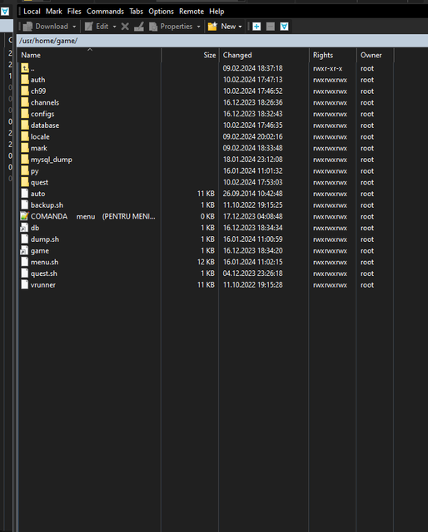Select the dump.sh file icon
The image size is (428, 532).
25,239
